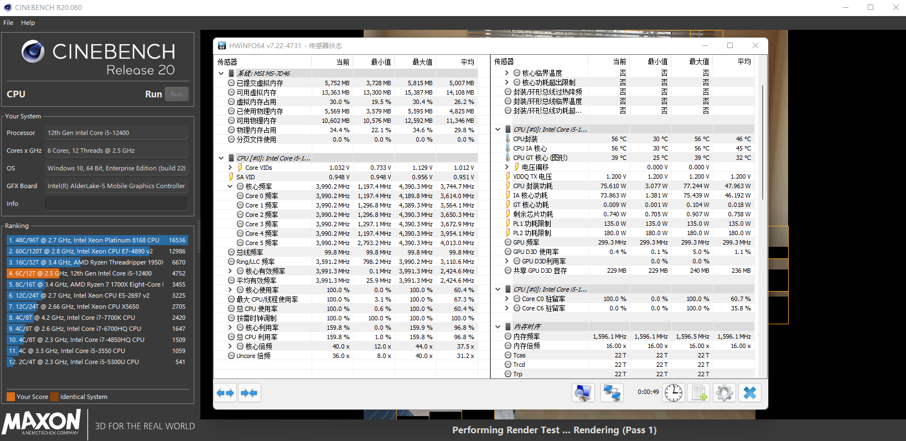Click the thermometer icon beside CPU封装
Screen dimensions: 906x441
508,139
